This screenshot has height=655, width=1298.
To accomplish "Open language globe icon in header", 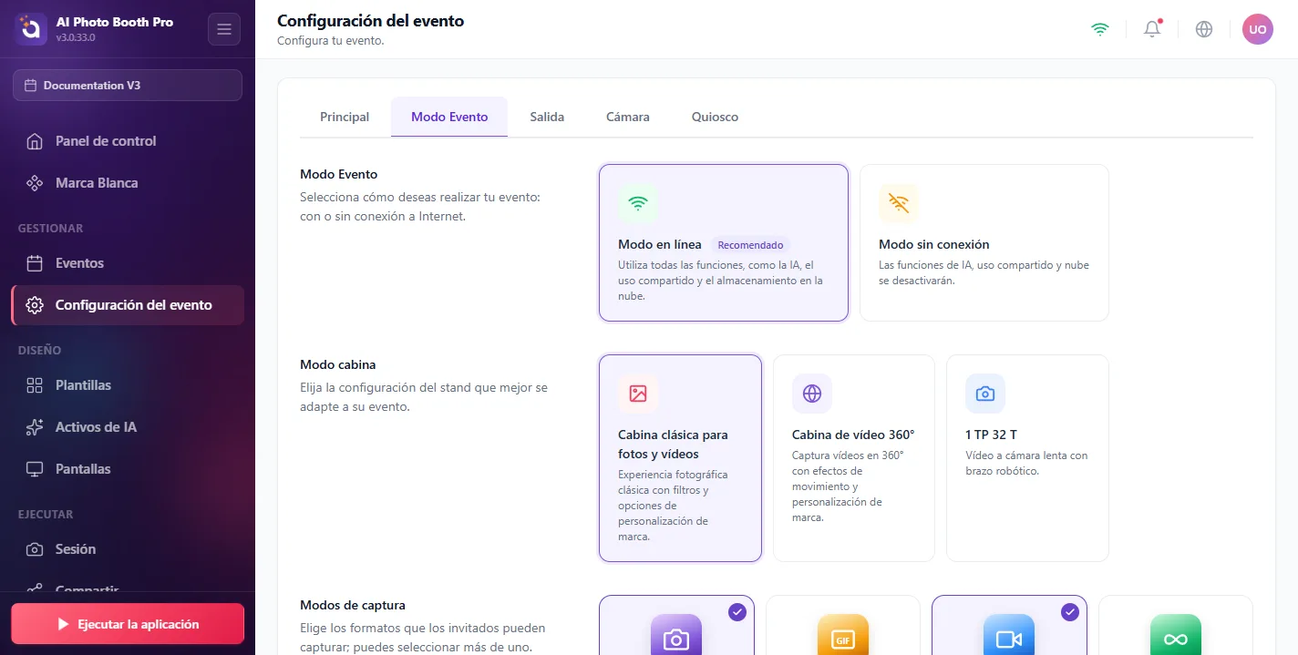I will [x=1204, y=29].
